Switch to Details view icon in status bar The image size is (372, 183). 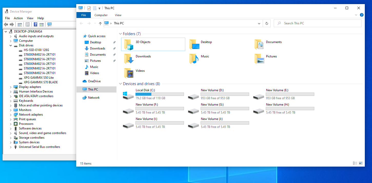(355, 163)
